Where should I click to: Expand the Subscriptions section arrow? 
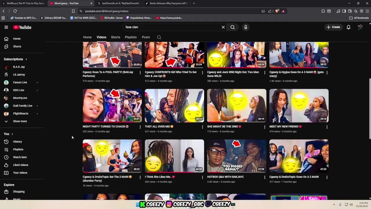click(x=26, y=59)
